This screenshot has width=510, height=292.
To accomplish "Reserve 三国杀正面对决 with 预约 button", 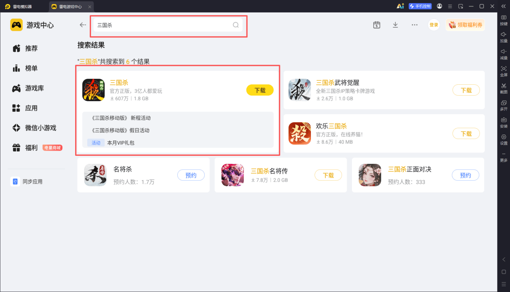I will pos(465,175).
